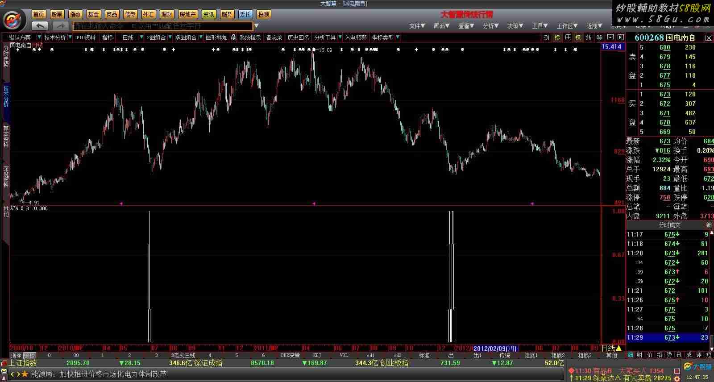Select the VOL indicator tab

[344, 356]
